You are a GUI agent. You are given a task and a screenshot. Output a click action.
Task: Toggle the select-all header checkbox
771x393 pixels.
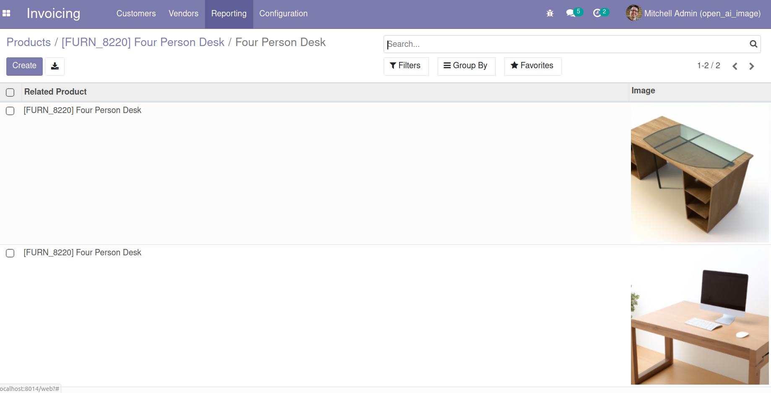click(10, 92)
